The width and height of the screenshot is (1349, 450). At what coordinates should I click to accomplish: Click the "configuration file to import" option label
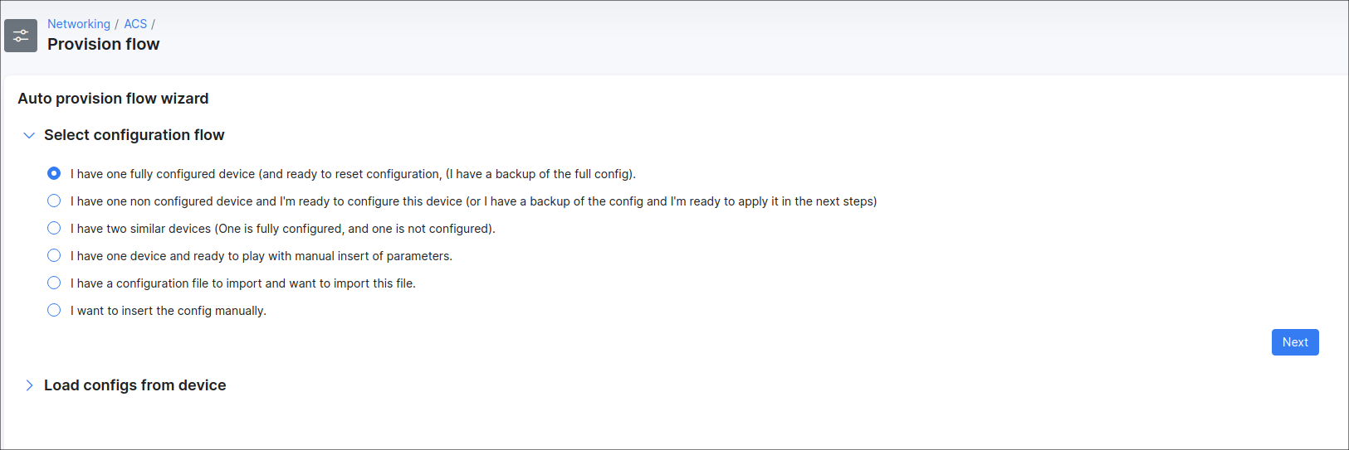[242, 283]
